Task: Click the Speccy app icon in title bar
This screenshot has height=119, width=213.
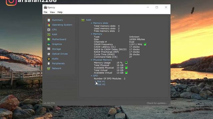Action: [x=45, y=7]
